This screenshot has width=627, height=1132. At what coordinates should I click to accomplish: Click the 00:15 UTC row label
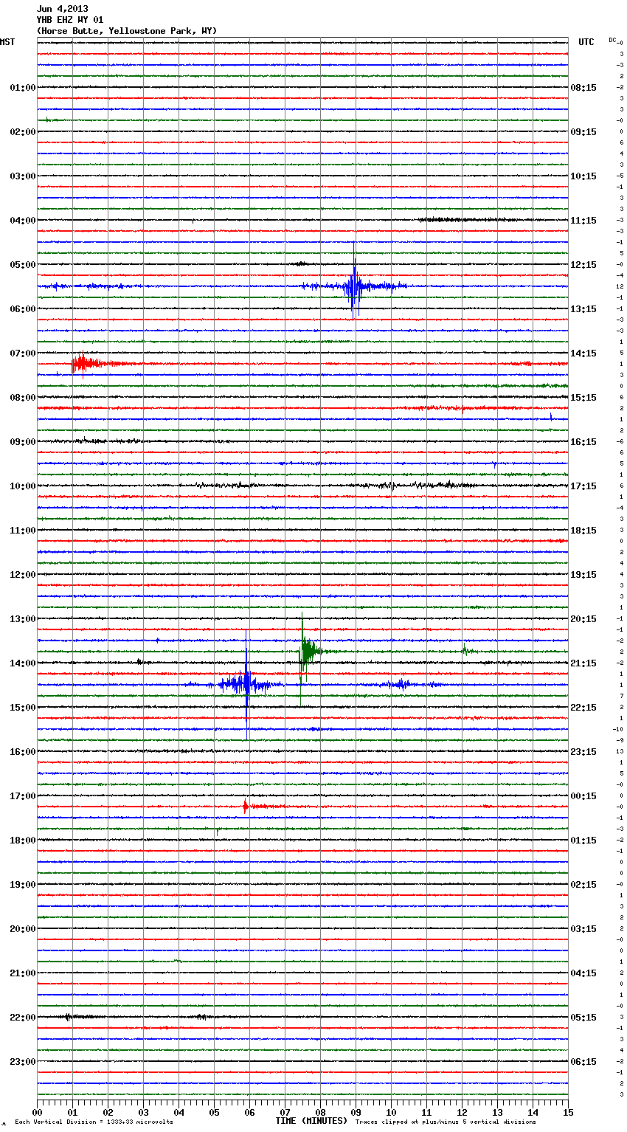coord(583,796)
